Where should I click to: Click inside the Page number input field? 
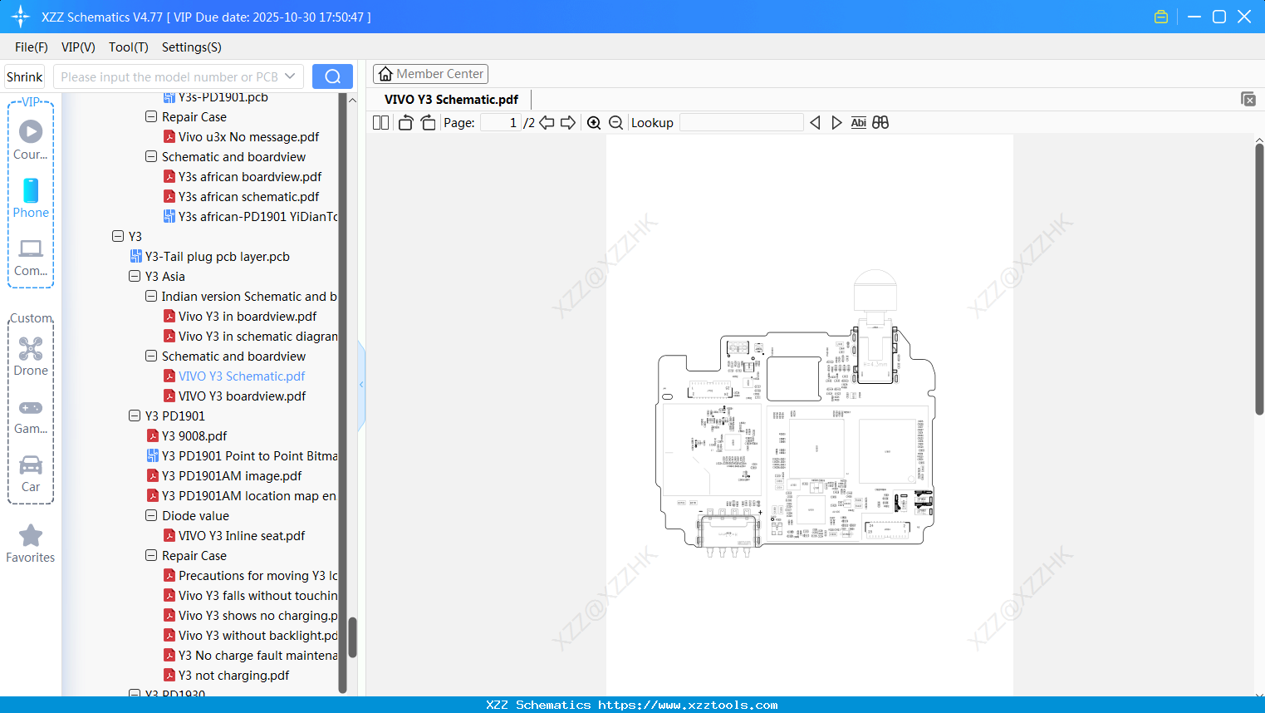499,122
